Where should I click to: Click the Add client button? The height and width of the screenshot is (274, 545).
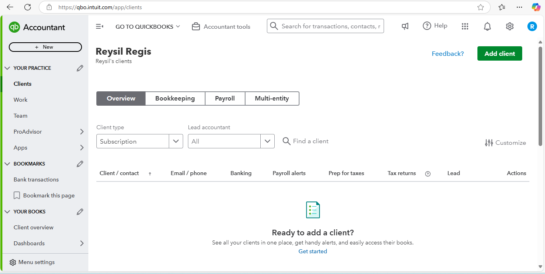click(500, 53)
